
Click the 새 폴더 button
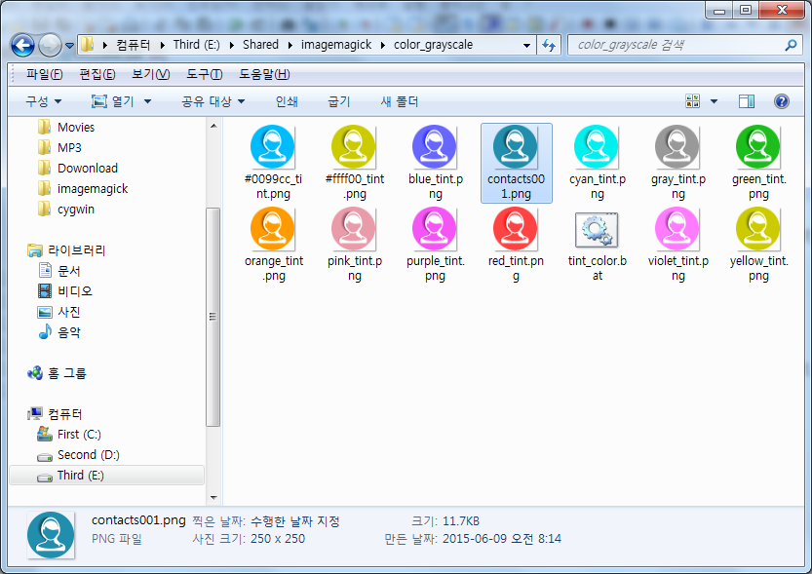[399, 101]
